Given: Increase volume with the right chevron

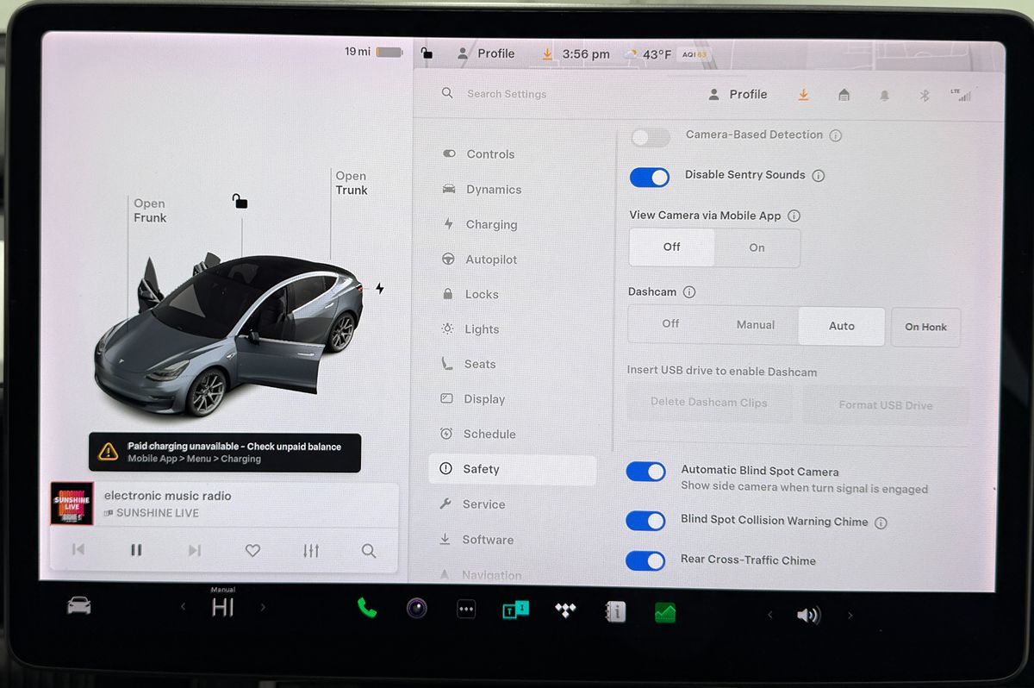Looking at the screenshot, I should (850, 615).
